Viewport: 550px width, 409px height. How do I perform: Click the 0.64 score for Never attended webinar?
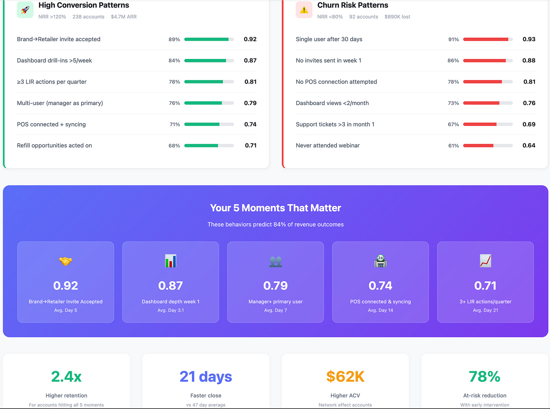[529, 146]
